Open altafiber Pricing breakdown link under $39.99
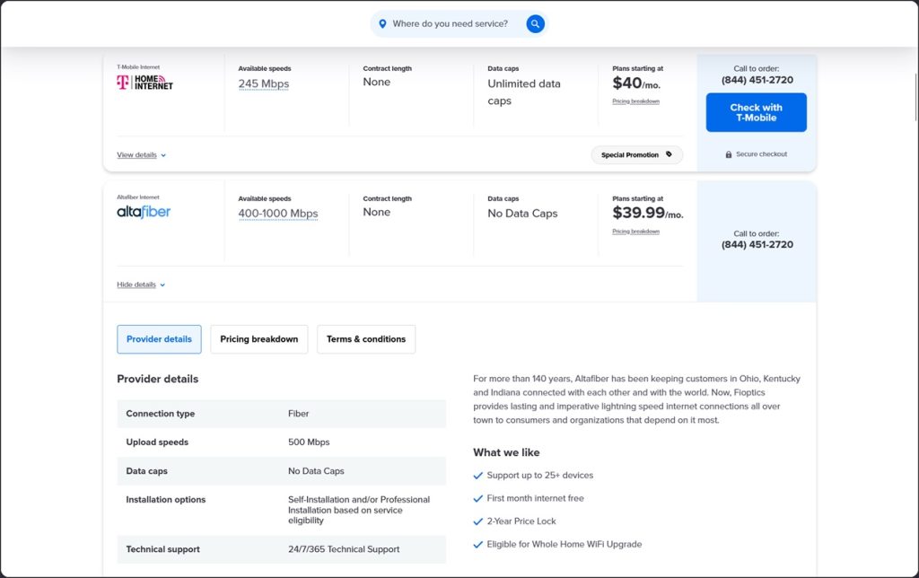 coord(636,232)
